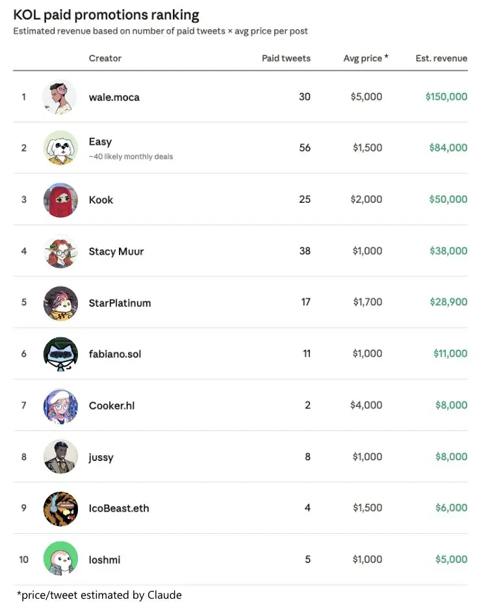Select IcoBeast.eth's tiger avatar

pos(60,508)
